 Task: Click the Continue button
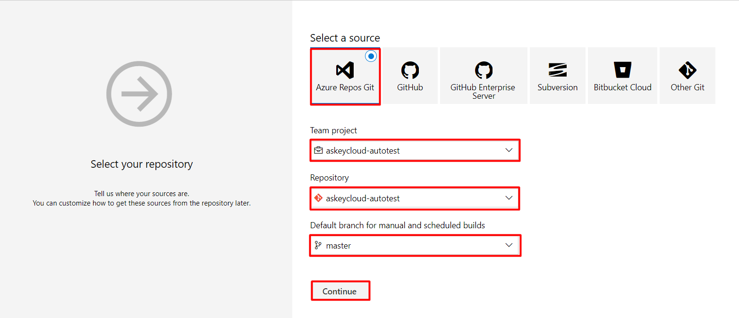(340, 291)
